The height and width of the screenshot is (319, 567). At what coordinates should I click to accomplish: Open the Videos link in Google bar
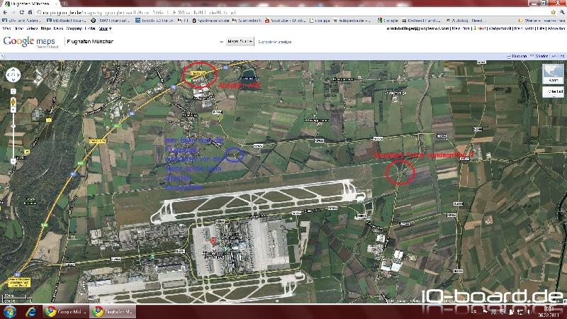click(33, 28)
